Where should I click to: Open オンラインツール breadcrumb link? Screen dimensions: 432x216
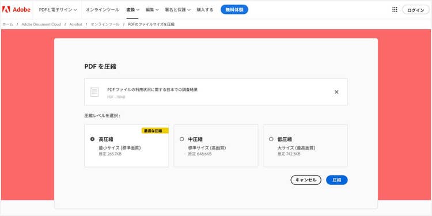(x=105, y=24)
